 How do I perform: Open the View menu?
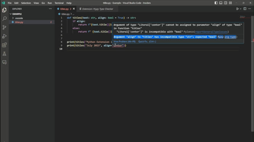pos(36,3)
